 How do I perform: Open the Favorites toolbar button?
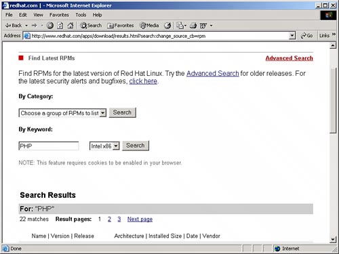click(121, 26)
